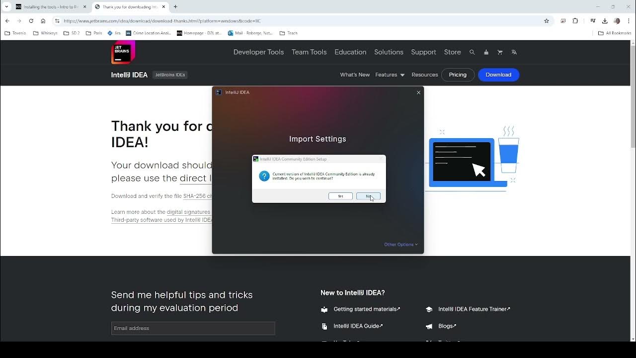Open the media controls icon

593,21
